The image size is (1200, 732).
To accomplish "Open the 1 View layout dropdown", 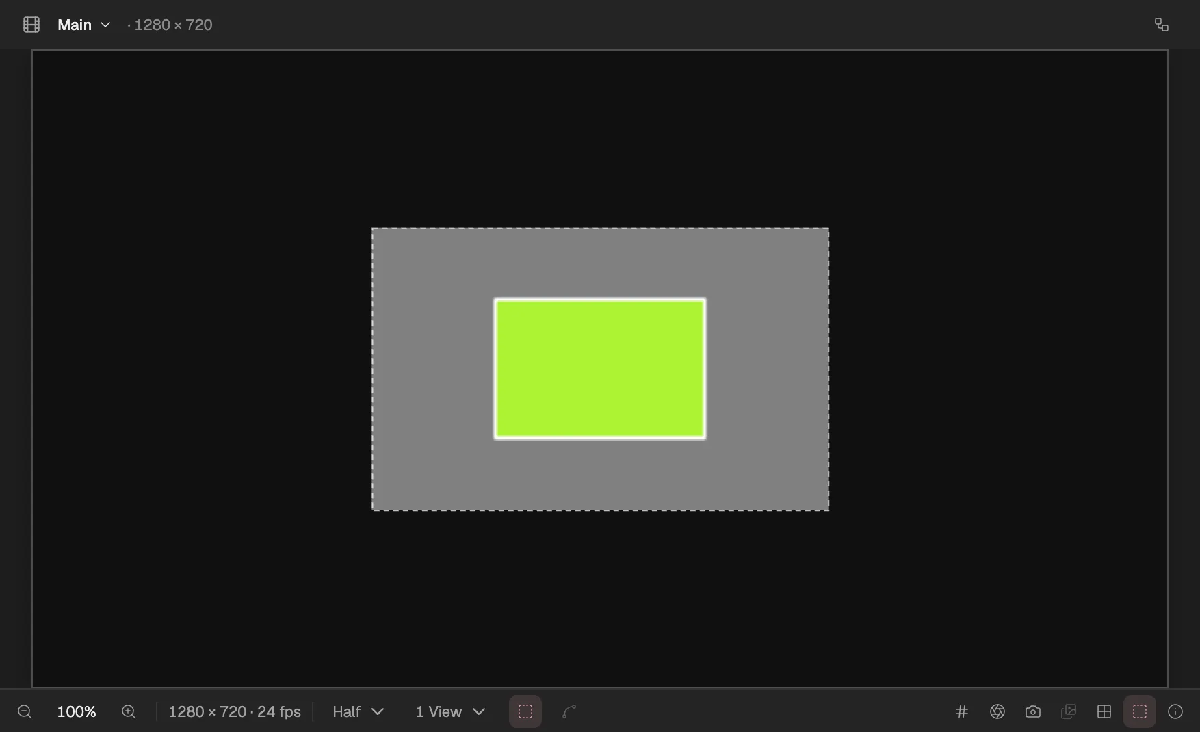I will [450, 711].
